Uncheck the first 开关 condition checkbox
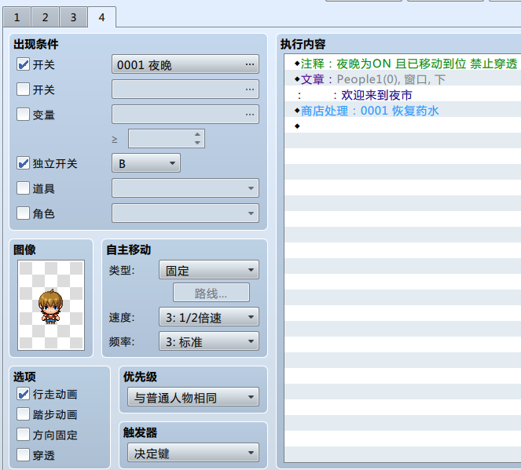The width and height of the screenshot is (521, 470). 23,64
